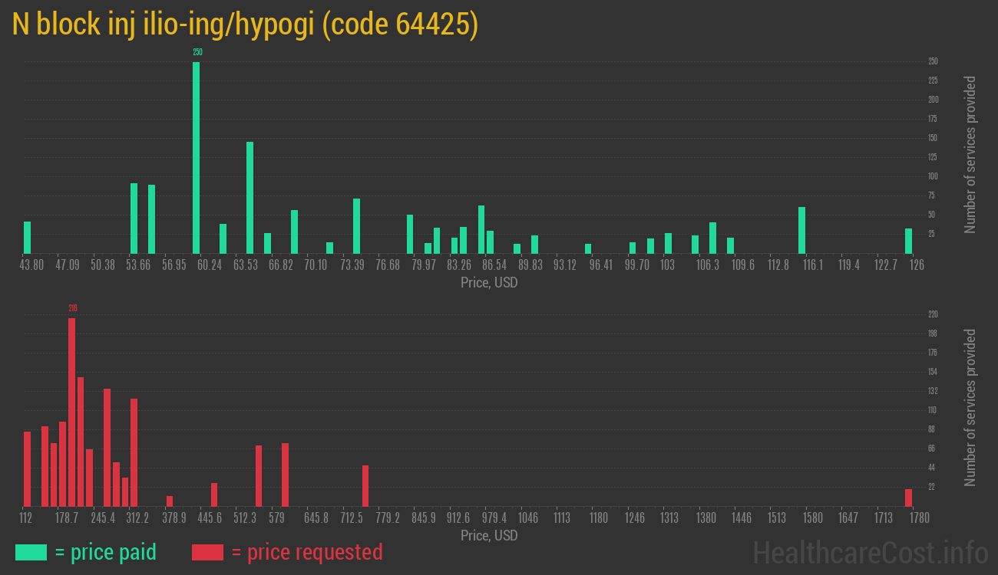Click the 112 label on bottom axis
998x575 pixels.
pyautogui.click(x=26, y=517)
